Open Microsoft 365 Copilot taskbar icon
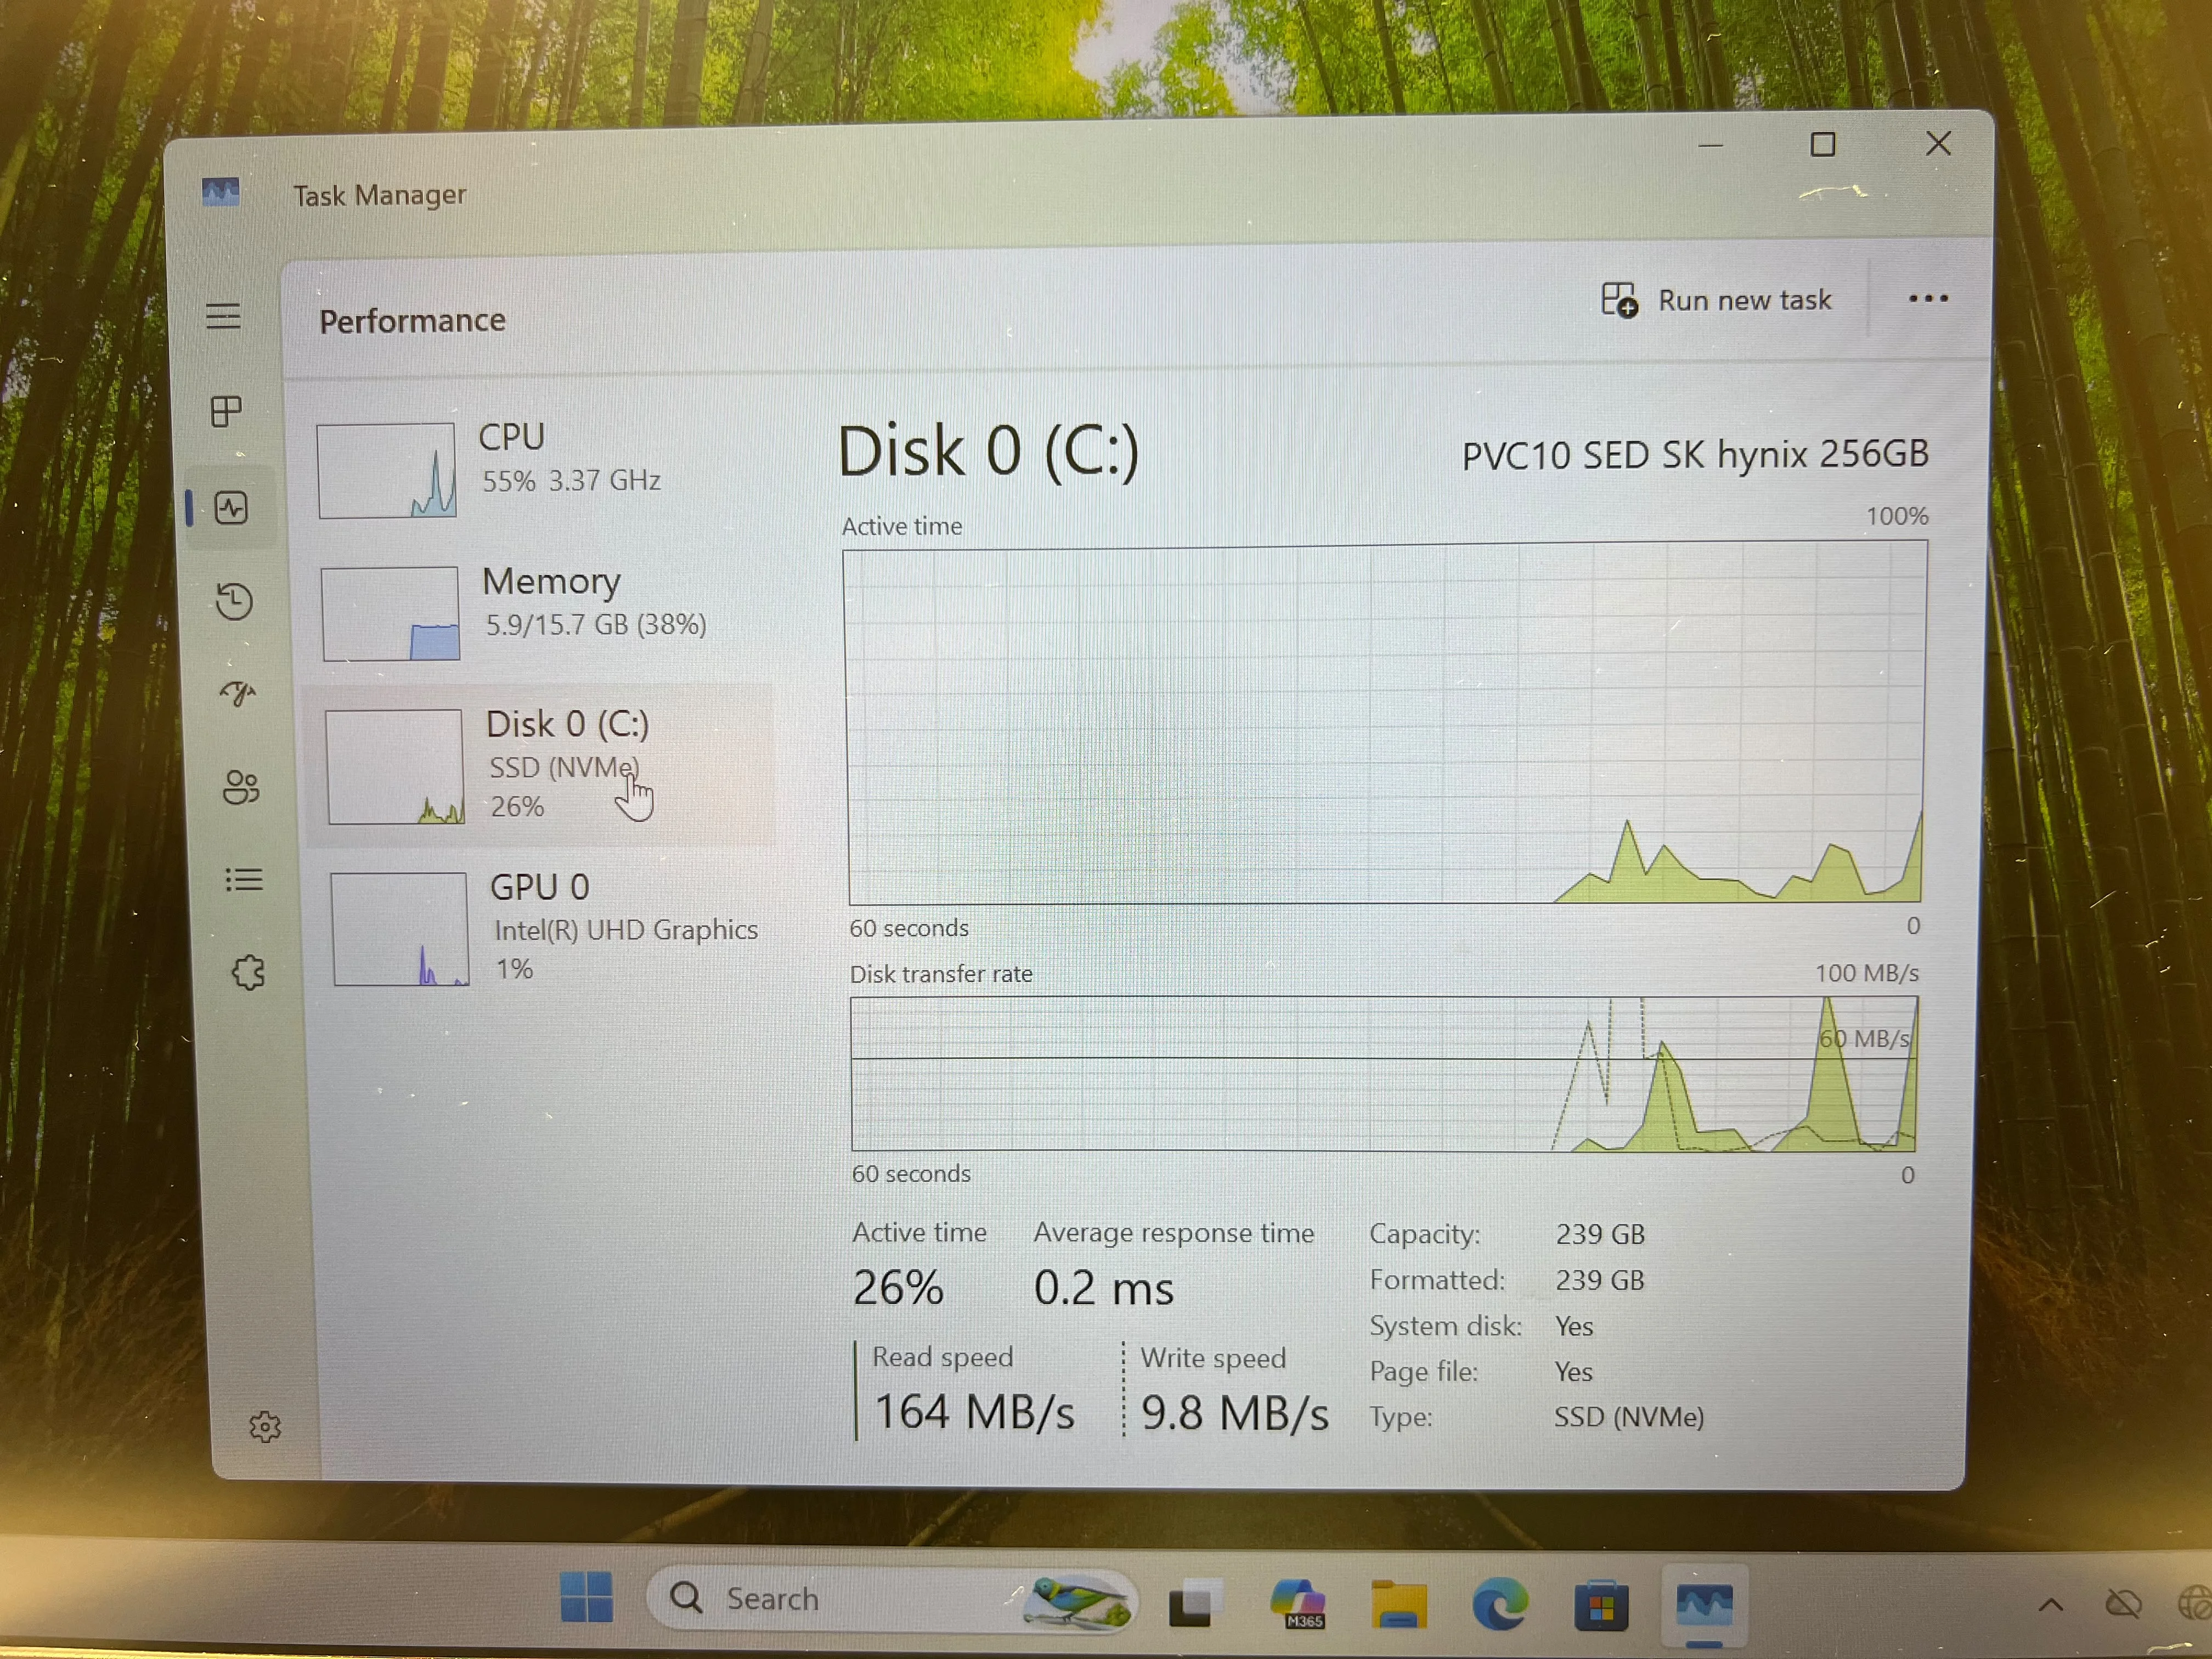 point(1299,1603)
